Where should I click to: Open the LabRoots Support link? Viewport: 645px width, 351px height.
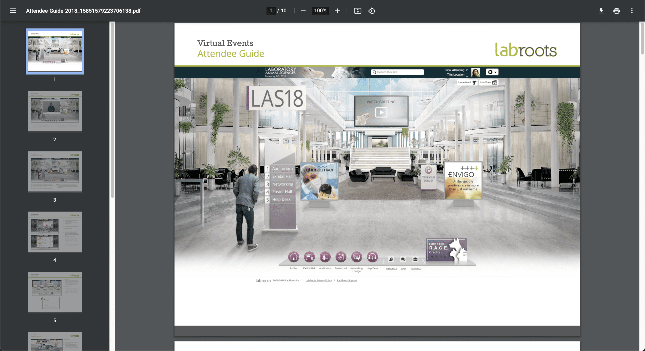coord(347,280)
